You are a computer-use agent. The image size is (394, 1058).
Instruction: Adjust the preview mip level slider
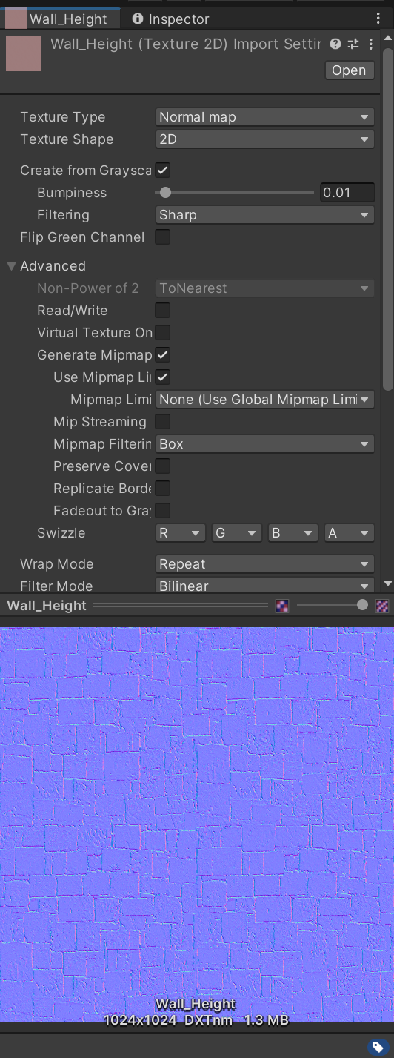(x=332, y=606)
